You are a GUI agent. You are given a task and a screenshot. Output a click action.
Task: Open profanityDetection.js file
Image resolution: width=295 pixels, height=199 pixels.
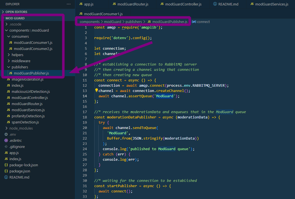(x=28, y=116)
